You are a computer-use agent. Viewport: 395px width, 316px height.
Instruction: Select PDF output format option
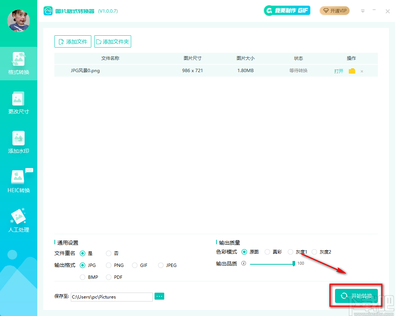[108, 277]
